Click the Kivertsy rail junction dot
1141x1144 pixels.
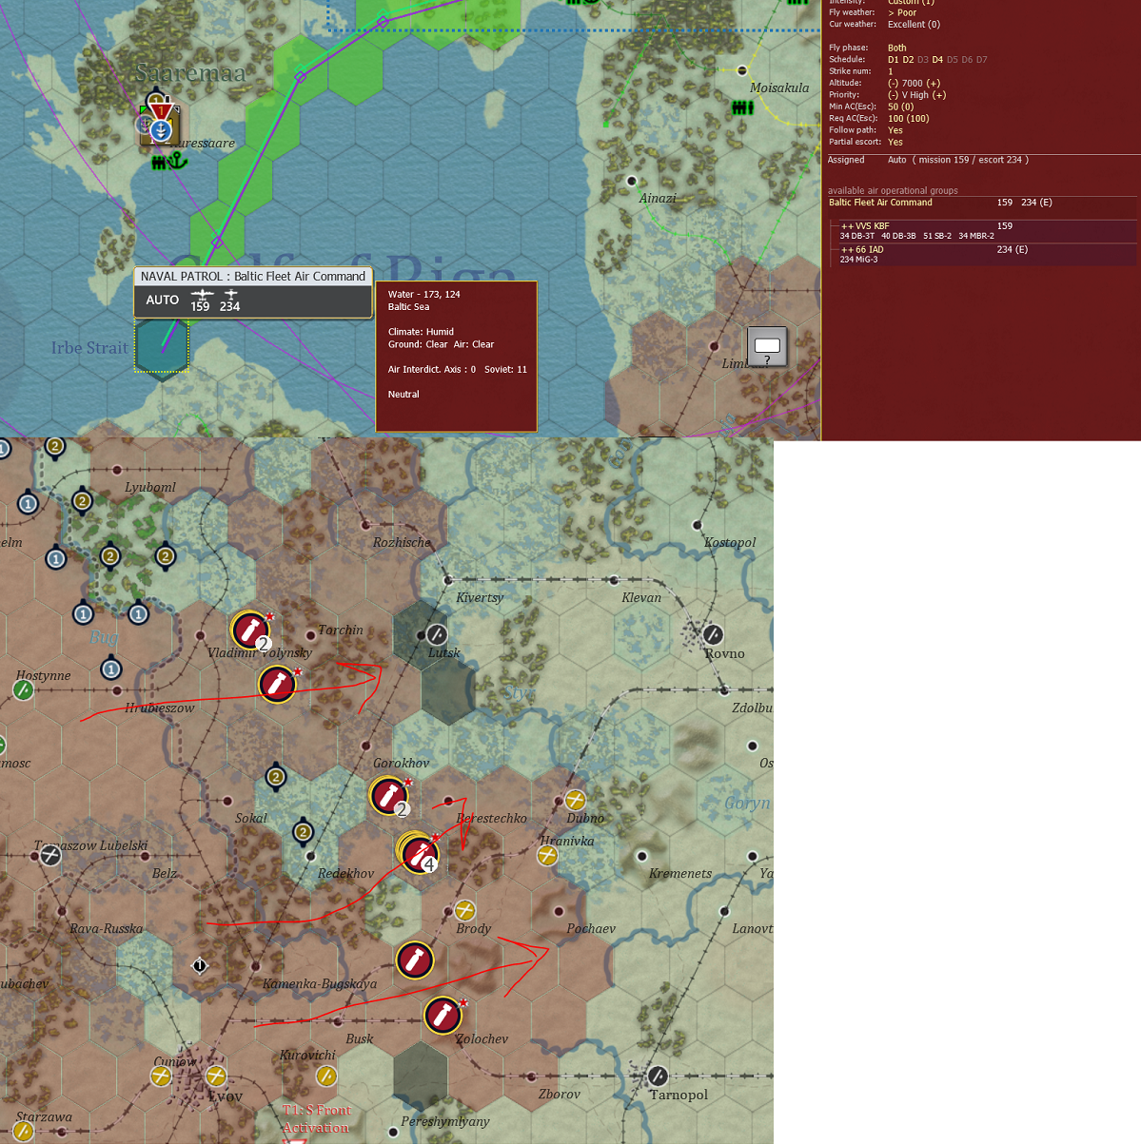[x=449, y=579]
